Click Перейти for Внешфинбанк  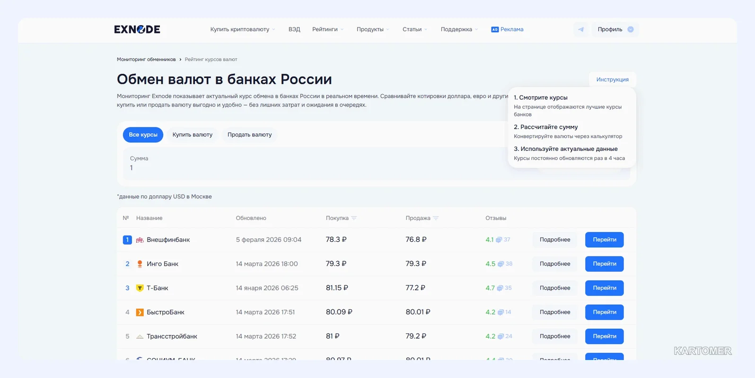[604, 240]
